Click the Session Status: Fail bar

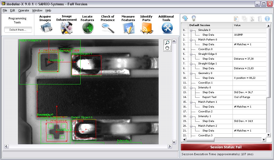point(226,147)
